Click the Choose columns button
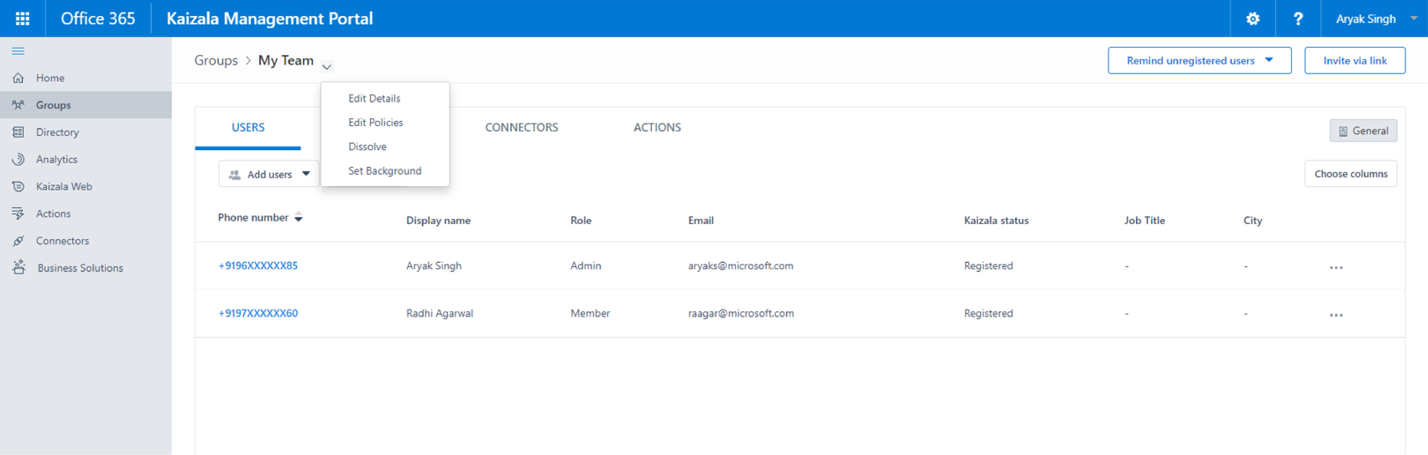This screenshot has height=455, width=1428. point(1352,173)
